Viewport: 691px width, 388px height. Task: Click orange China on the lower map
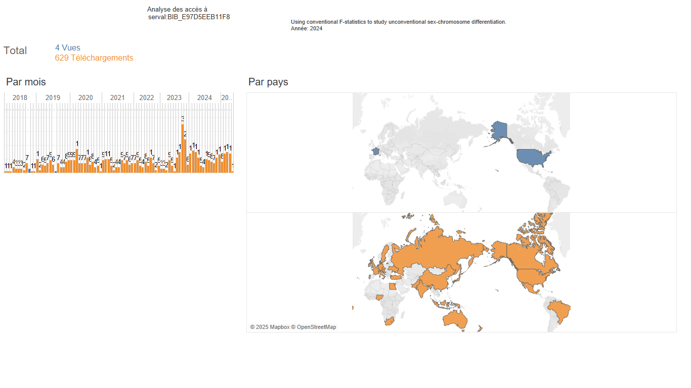pos(439,279)
